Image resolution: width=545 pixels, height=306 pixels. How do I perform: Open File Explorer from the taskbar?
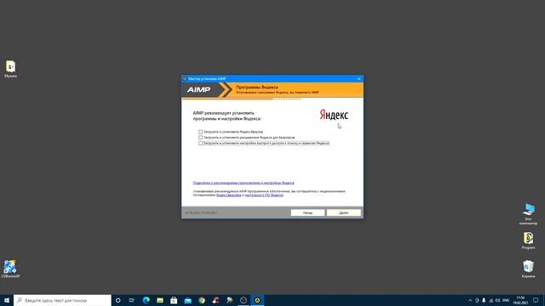160,300
